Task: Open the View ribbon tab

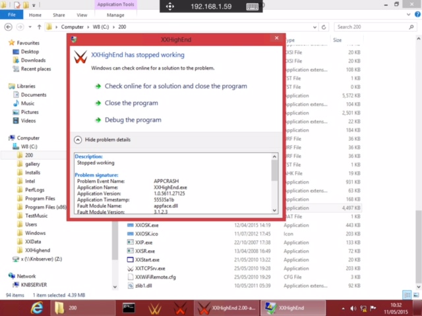Action: (82, 15)
